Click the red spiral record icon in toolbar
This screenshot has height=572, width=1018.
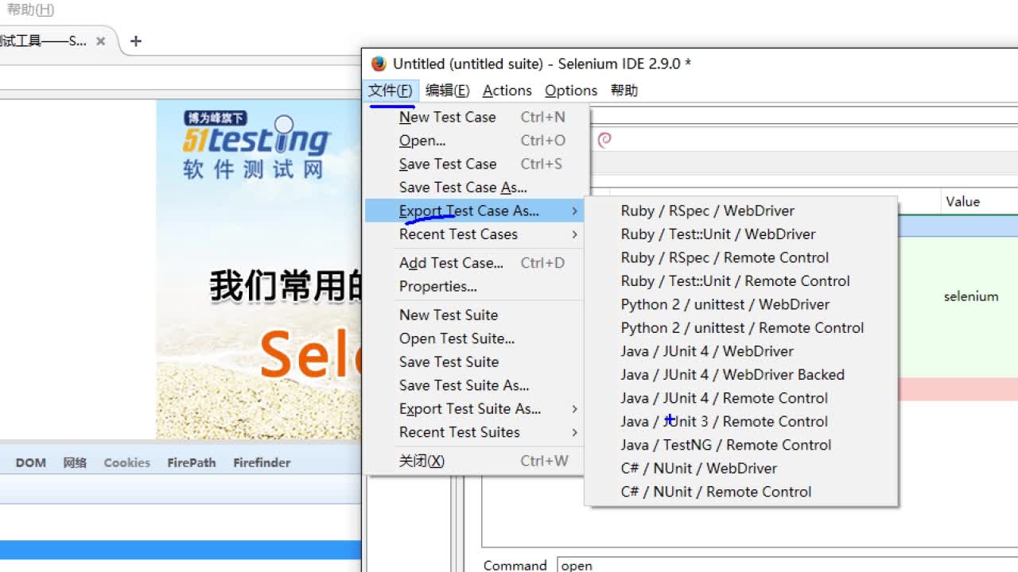[604, 140]
